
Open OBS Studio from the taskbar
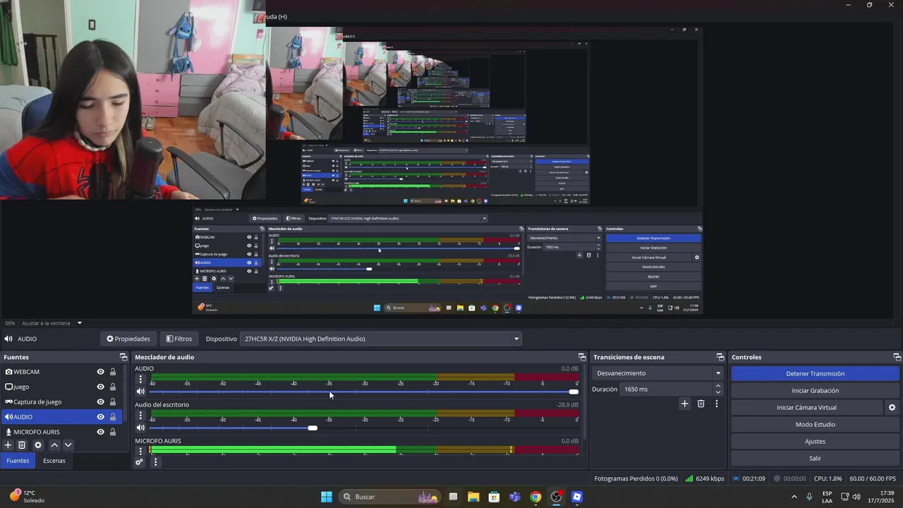(556, 497)
